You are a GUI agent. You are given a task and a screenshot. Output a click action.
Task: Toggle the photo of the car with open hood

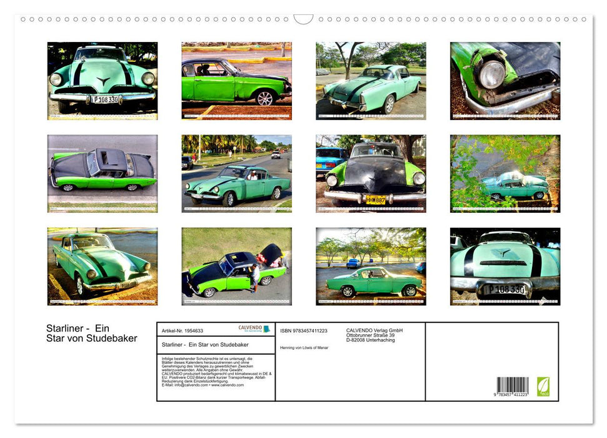coord(236,266)
